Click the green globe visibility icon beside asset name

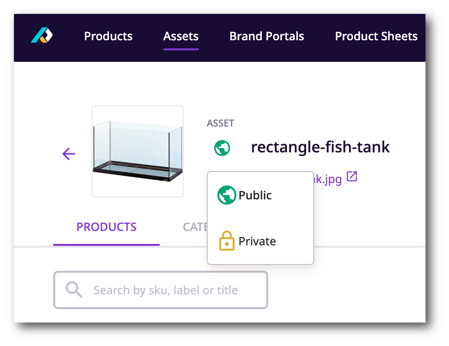[222, 148]
